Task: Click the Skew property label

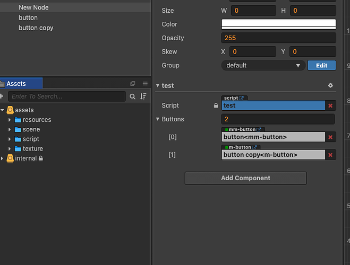Action: 169,51
